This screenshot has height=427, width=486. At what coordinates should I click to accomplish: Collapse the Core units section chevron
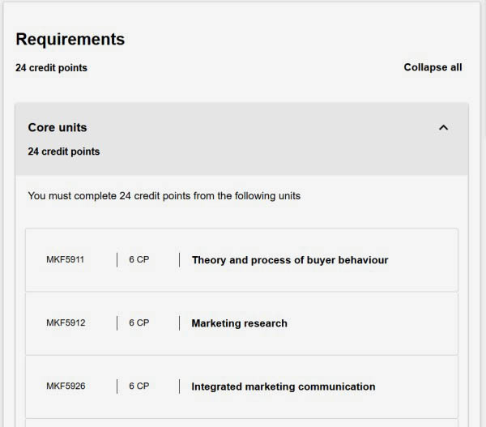[444, 127]
